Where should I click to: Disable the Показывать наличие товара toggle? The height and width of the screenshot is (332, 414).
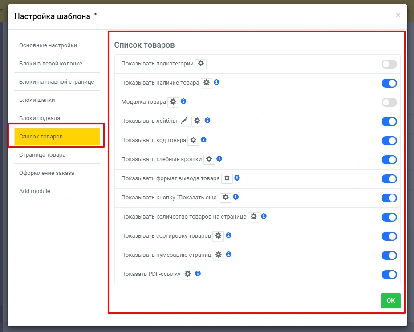coord(389,83)
